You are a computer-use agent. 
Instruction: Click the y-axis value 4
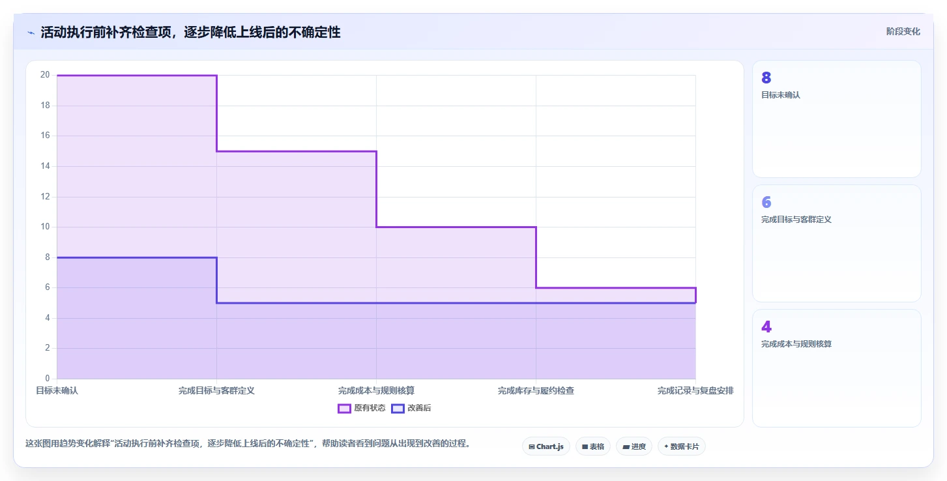[47, 318]
